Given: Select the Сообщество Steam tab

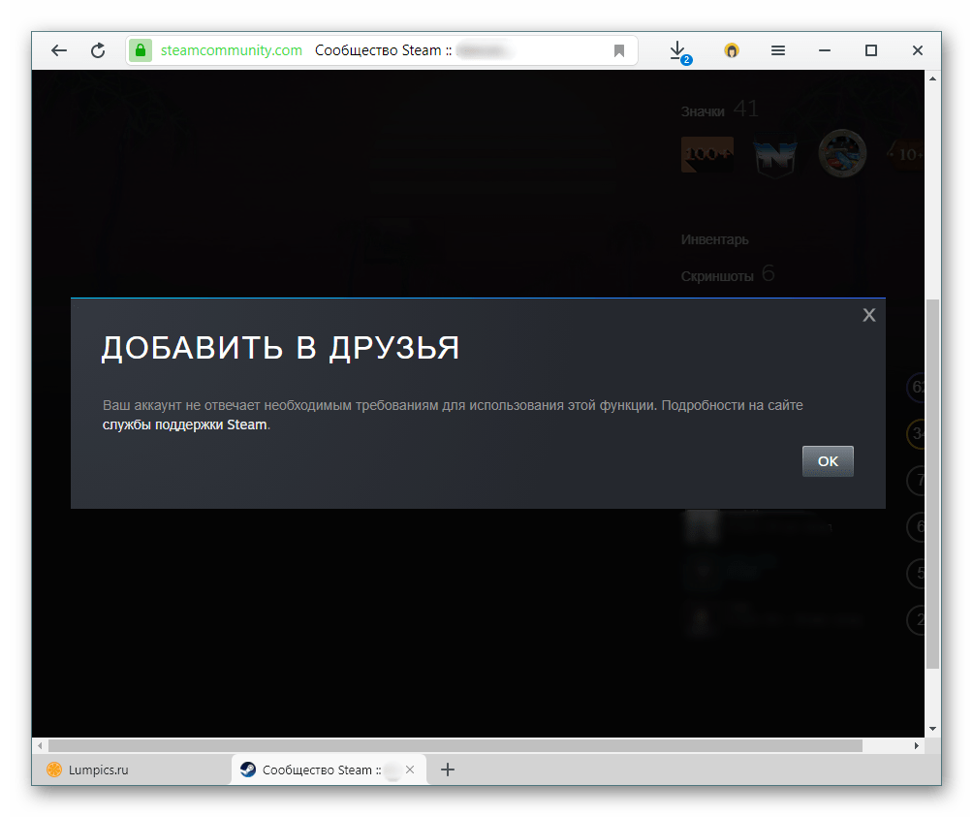Looking at the screenshot, I should coord(329,770).
